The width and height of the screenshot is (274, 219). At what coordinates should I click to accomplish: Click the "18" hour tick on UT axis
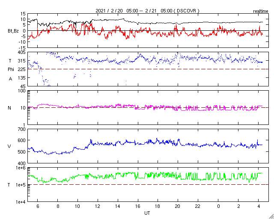[158, 206]
